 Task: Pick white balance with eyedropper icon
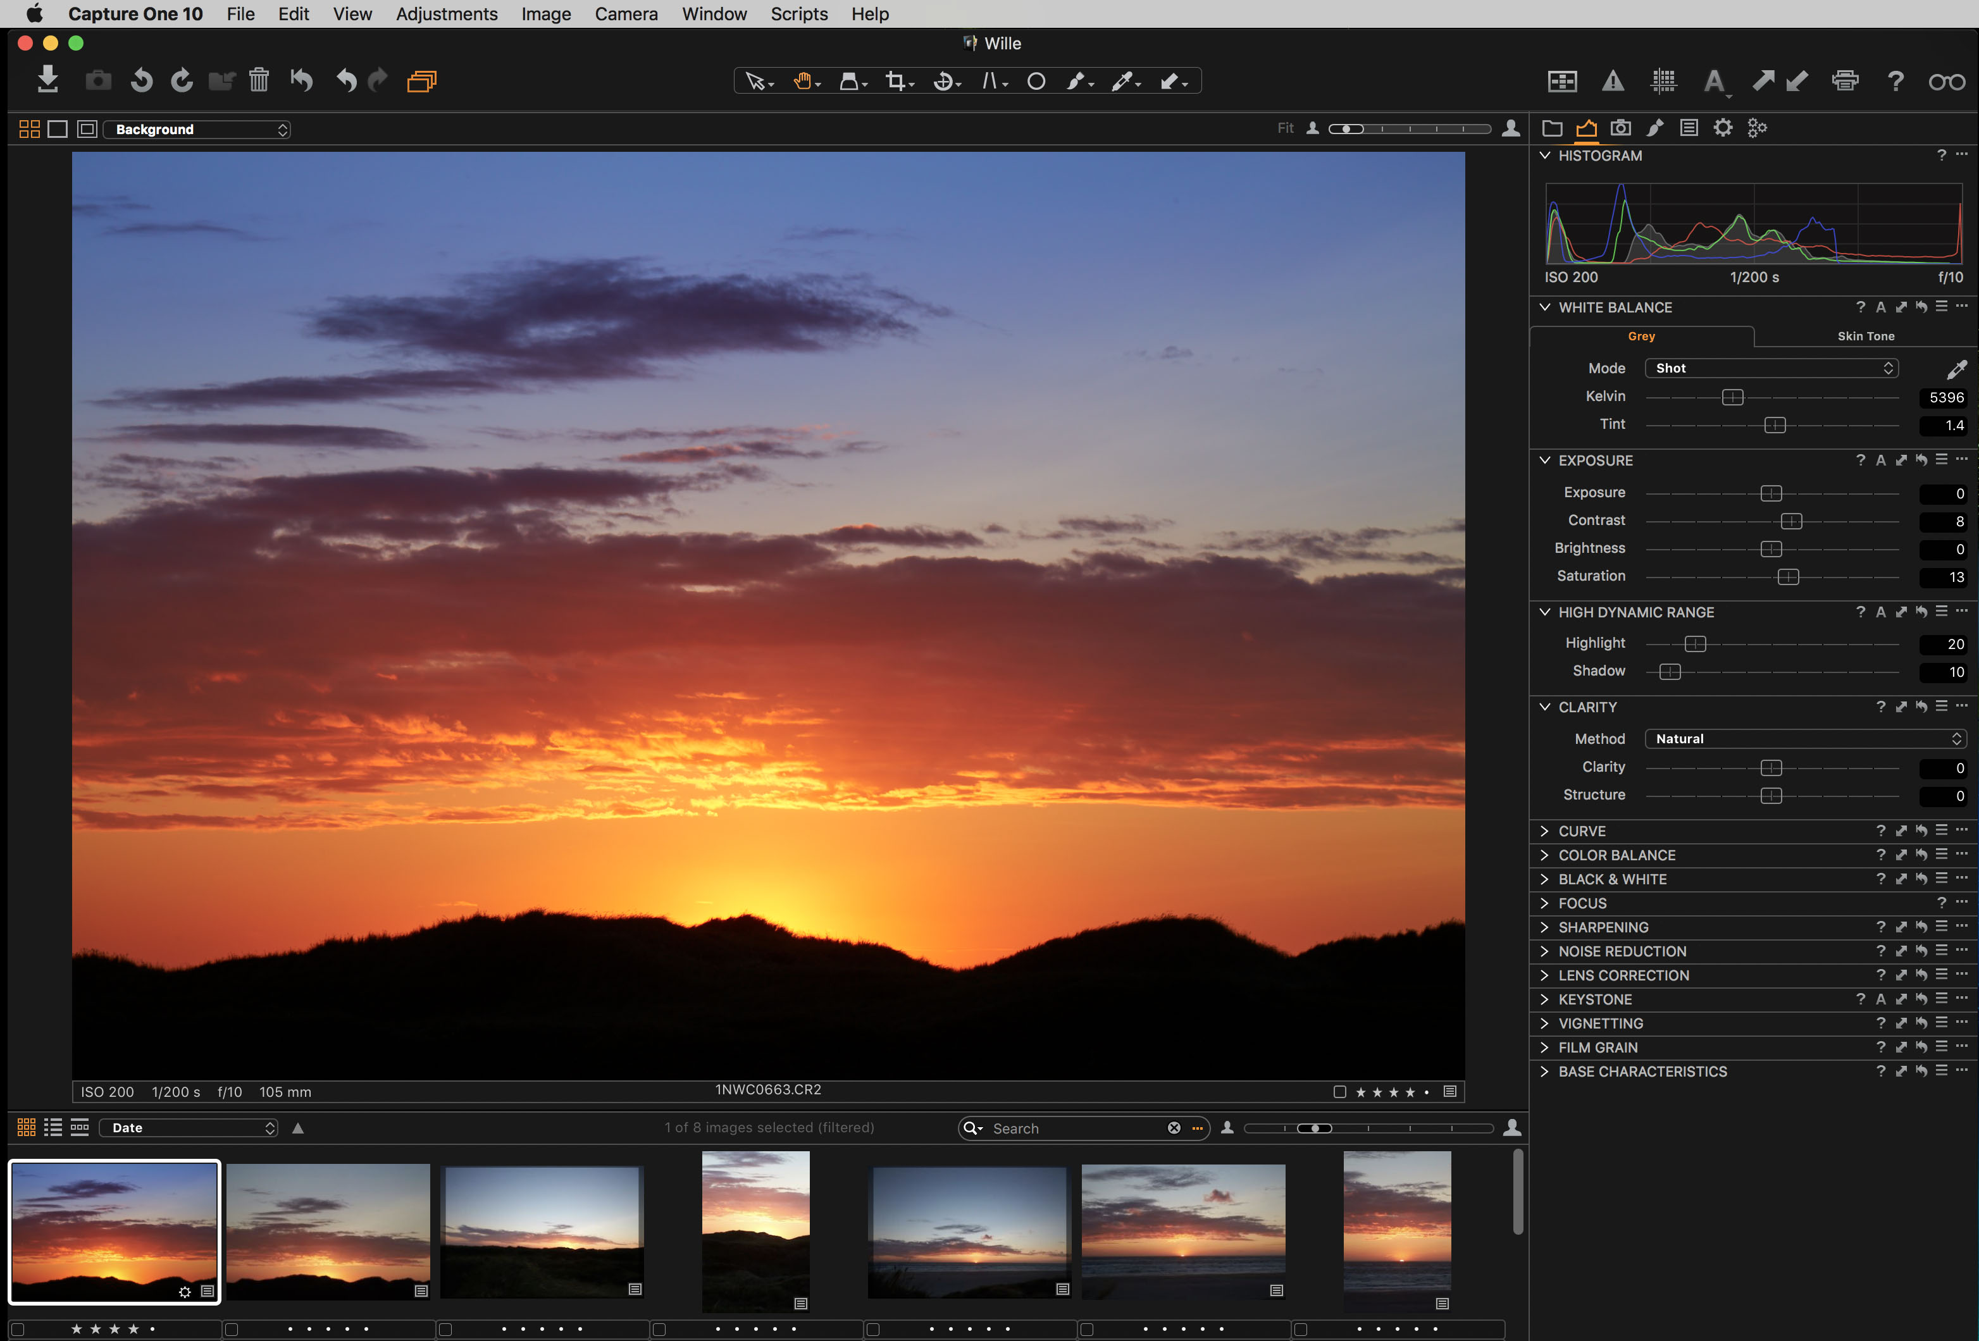point(1956,369)
